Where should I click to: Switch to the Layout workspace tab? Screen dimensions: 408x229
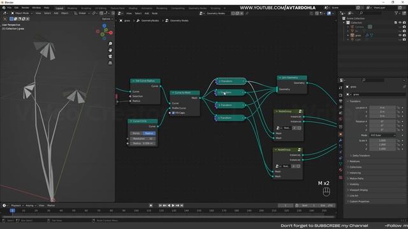pyautogui.click(x=59, y=8)
